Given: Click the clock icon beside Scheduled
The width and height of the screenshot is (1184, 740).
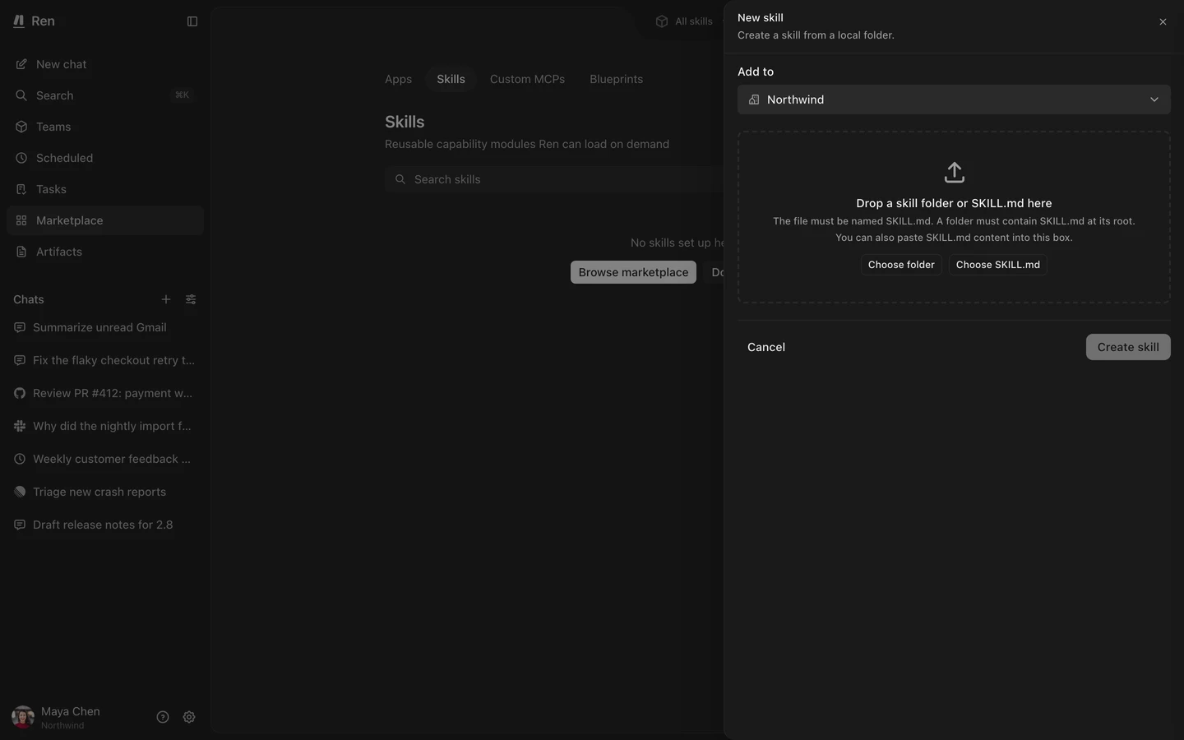Looking at the screenshot, I should pyautogui.click(x=21, y=158).
